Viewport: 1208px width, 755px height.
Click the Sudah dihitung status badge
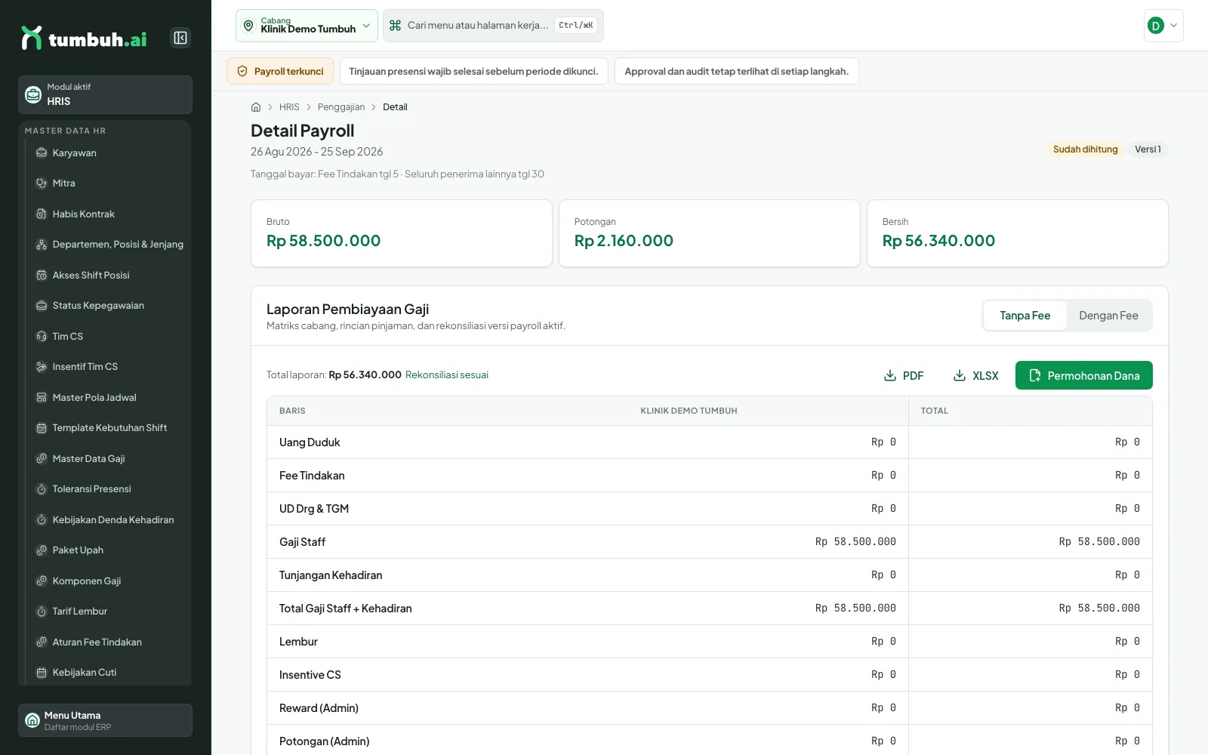(x=1085, y=149)
